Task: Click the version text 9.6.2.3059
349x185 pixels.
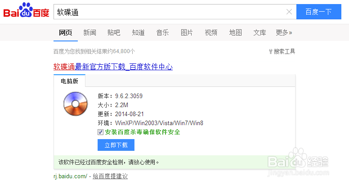Action: pos(129,96)
